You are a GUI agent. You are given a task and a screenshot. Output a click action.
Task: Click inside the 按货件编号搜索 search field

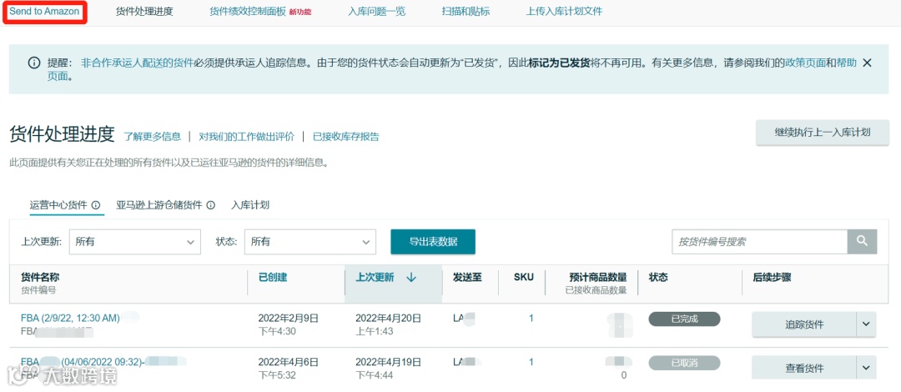tap(760, 241)
